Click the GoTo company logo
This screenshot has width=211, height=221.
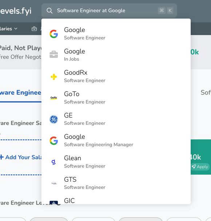[54, 98]
